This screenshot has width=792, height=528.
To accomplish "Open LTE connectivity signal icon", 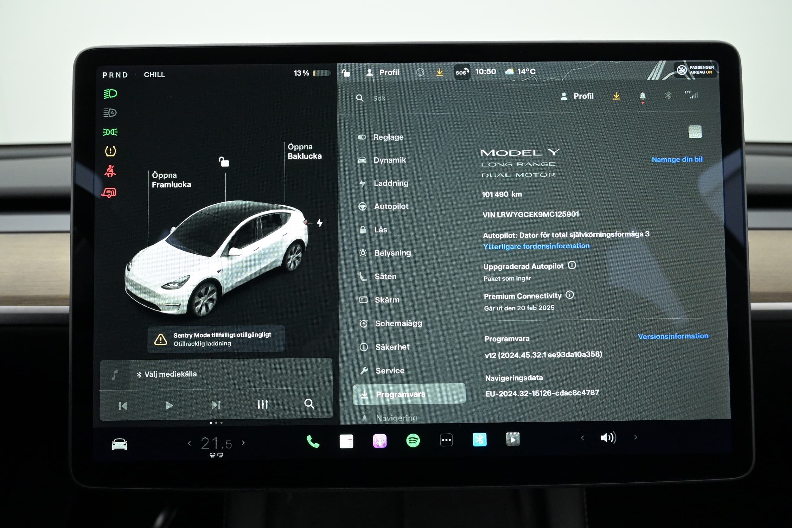I will pyautogui.click(x=692, y=95).
